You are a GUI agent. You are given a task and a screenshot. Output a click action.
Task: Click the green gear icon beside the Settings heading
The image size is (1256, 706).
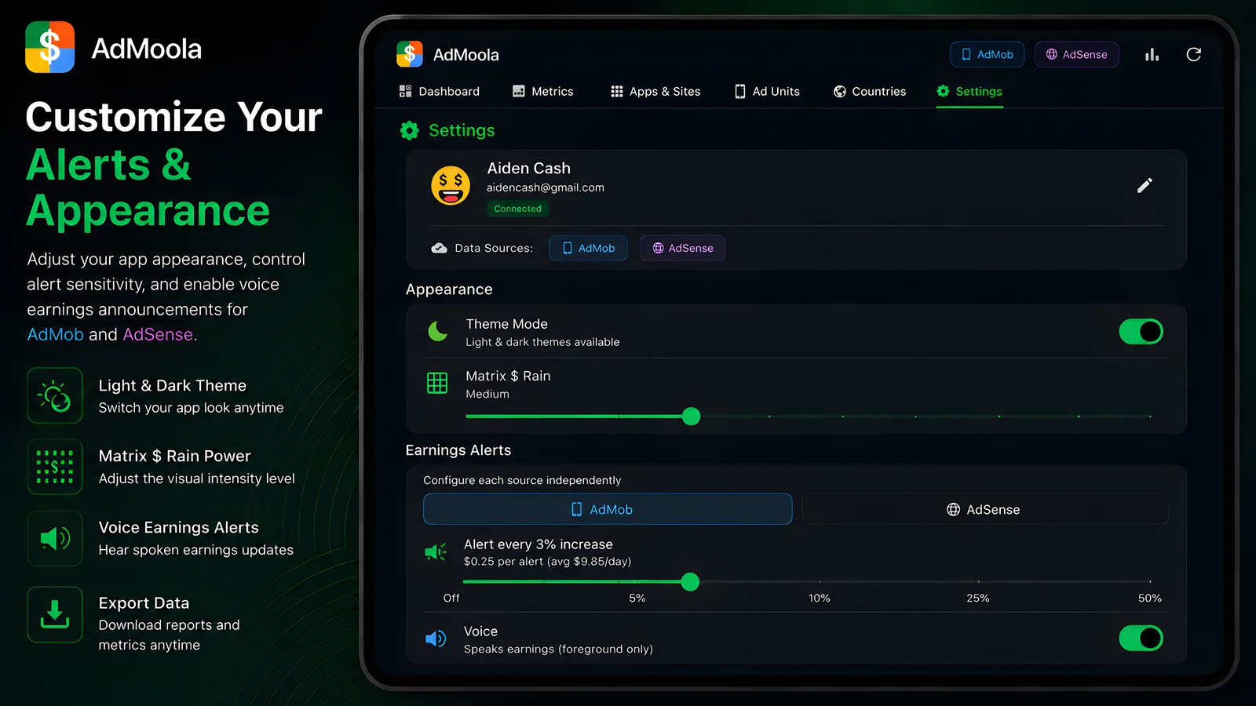[x=409, y=130]
